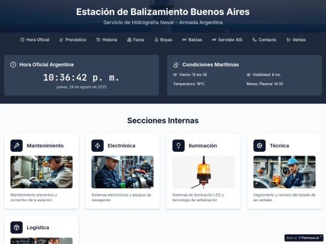The height and width of the screenshot is (244, 326).
Task: Click the Seguimiento y revisión description
Action: (x=284, y=198)
